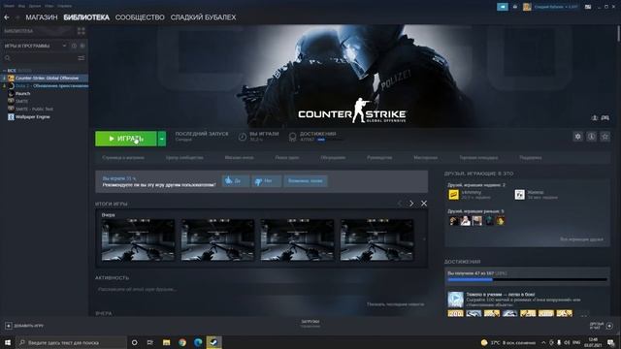This screenshot has width=621, height=349.
Task: Go to next ИТОГИ ИГРЫ page arrow
Action: (x=411, y=204)
